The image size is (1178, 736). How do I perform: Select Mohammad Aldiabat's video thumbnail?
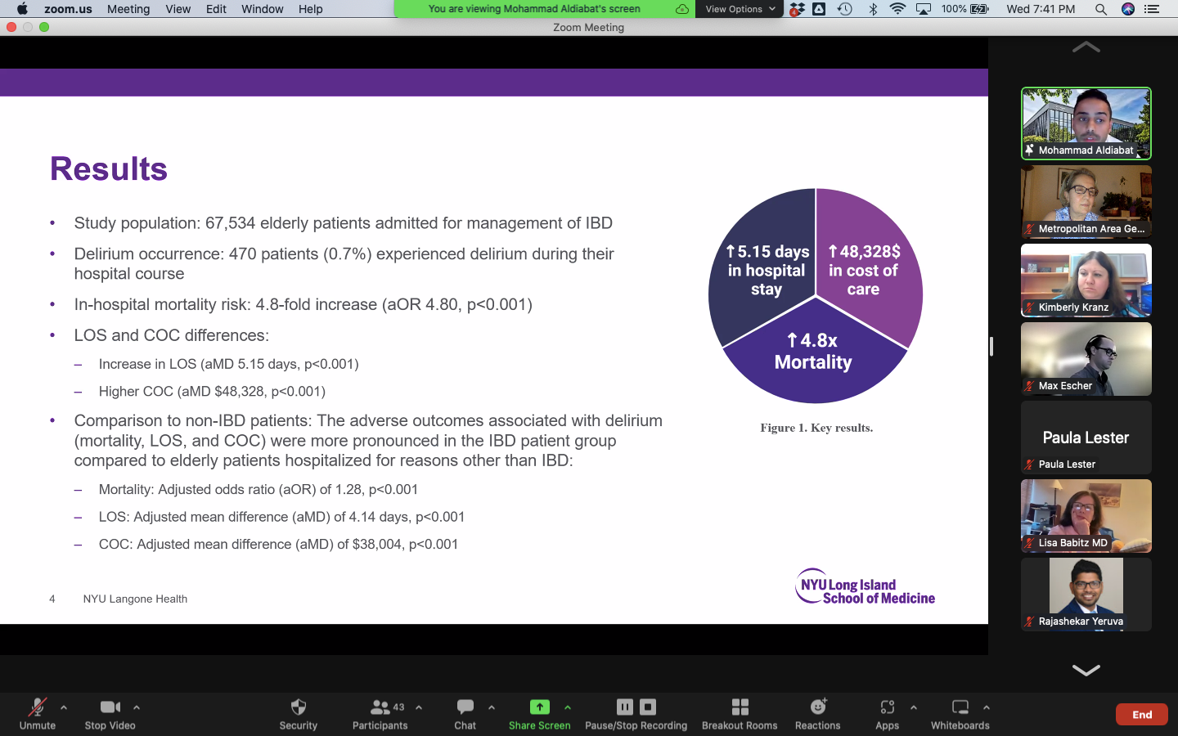click(1086, 123)
